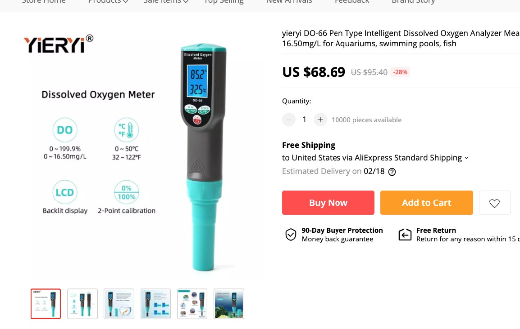Expand the AliExpress Standard Shipping dropdown
The width and height of the screenshot is (520, 329).
(x=466, y=158)
